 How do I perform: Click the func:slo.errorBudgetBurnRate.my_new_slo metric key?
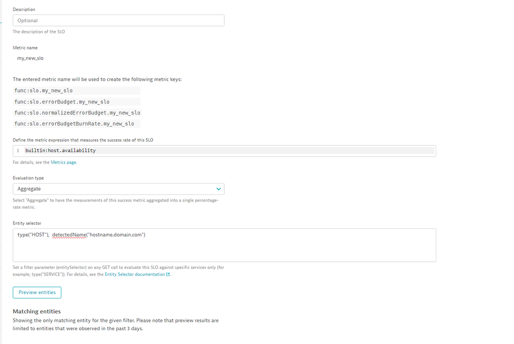[x=74, y=124]
